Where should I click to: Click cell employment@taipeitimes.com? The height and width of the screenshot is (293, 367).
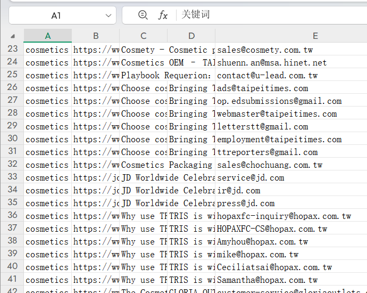tap(291, 139)
